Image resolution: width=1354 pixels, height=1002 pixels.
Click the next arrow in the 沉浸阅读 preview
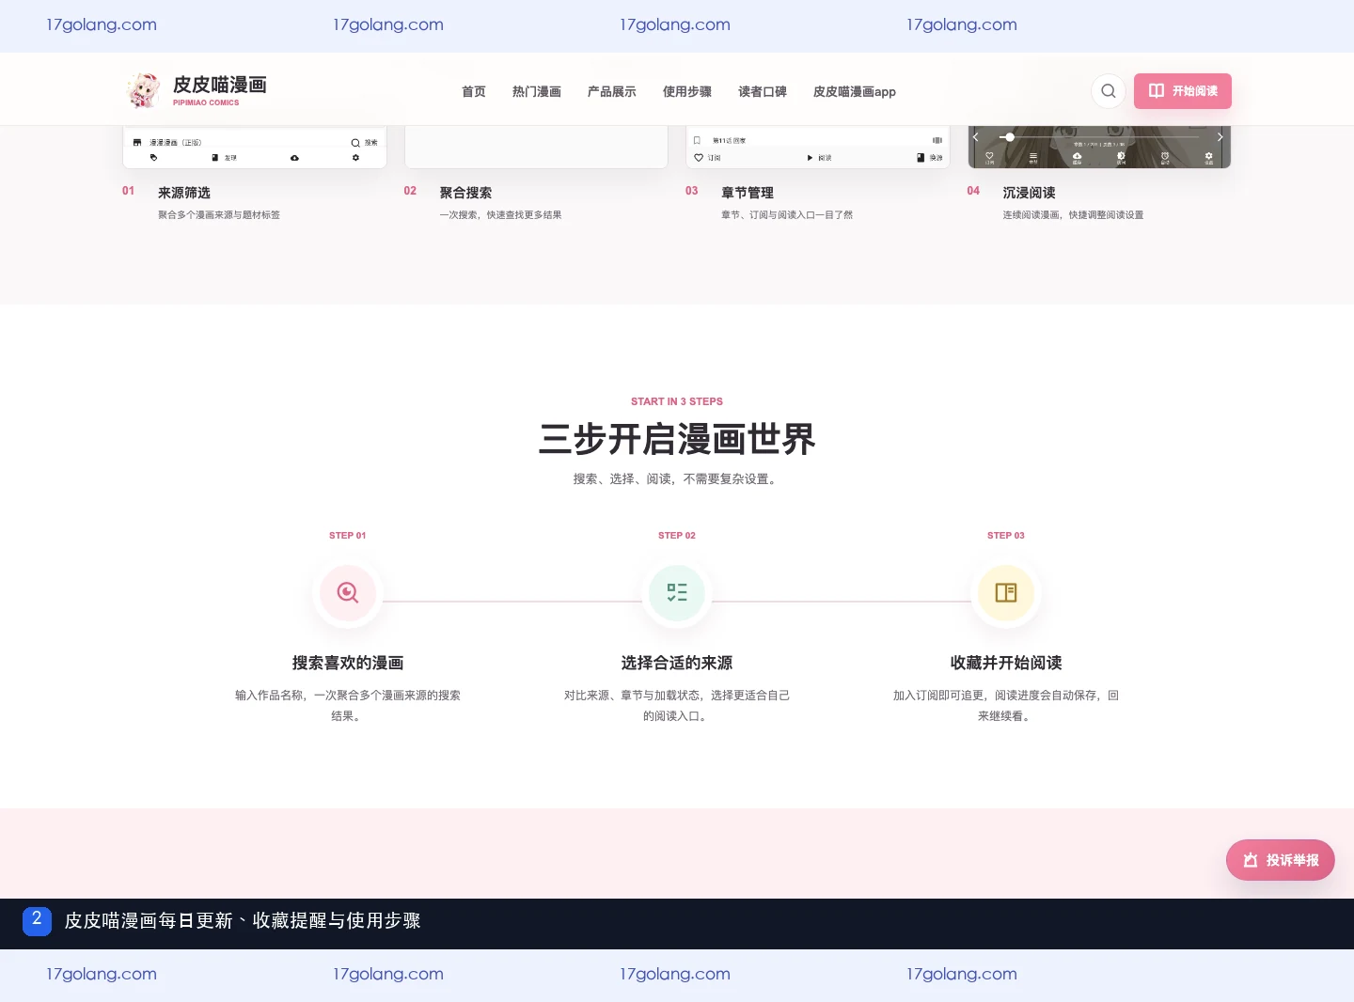(1220, 137)
